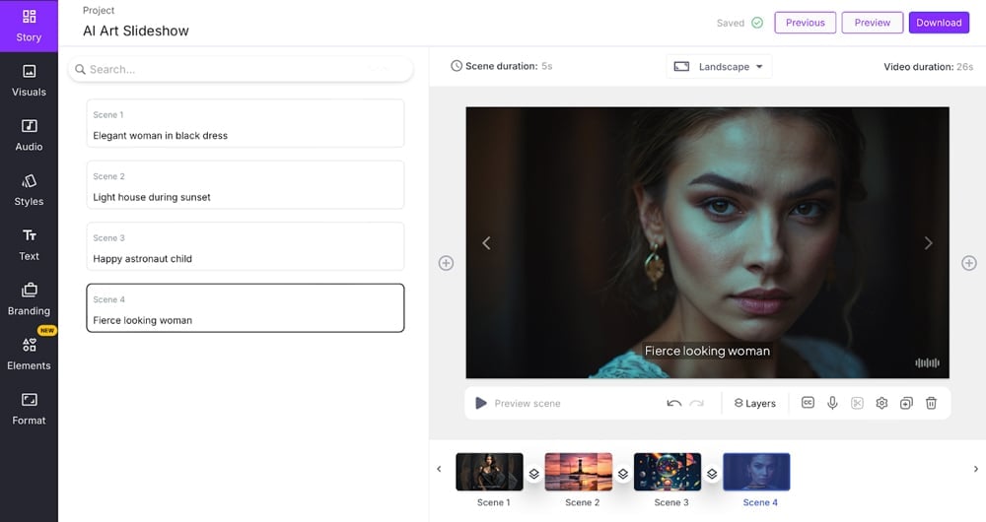
Task: Open the Styles panel
Action: 29,190
